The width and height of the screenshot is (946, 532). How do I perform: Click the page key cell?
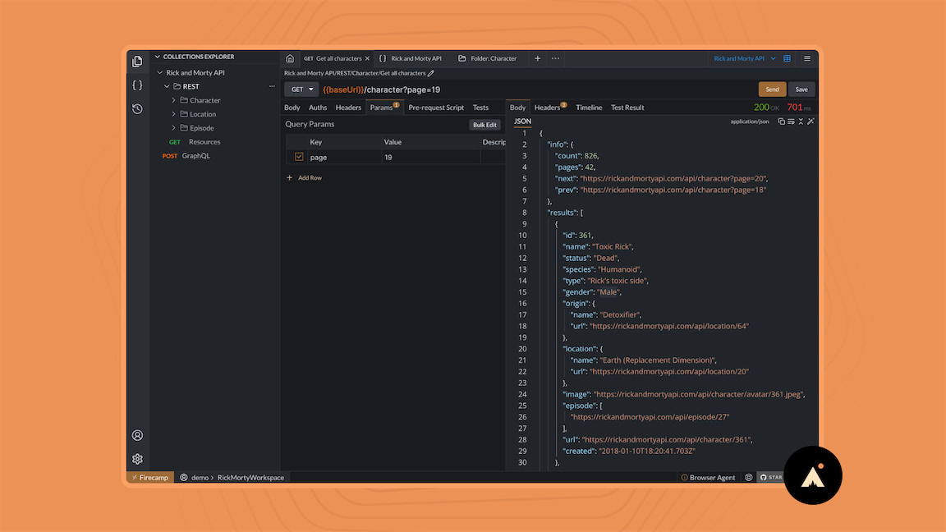[x=344, y=157]
